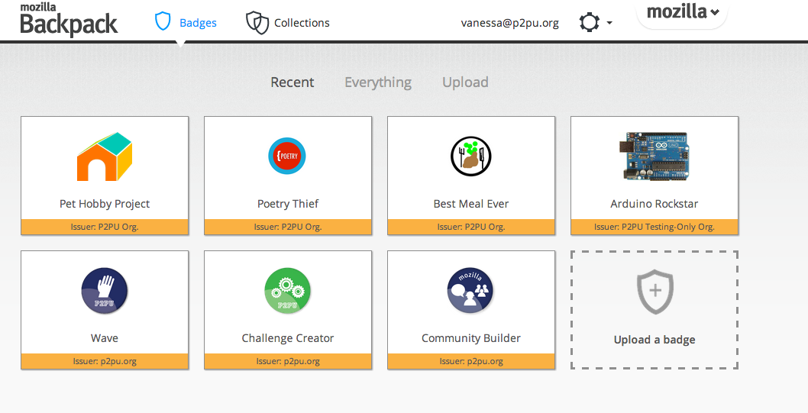Click the Arduino Rockstar title
Viewport: 808px width, 413px height.
(654, 204)
